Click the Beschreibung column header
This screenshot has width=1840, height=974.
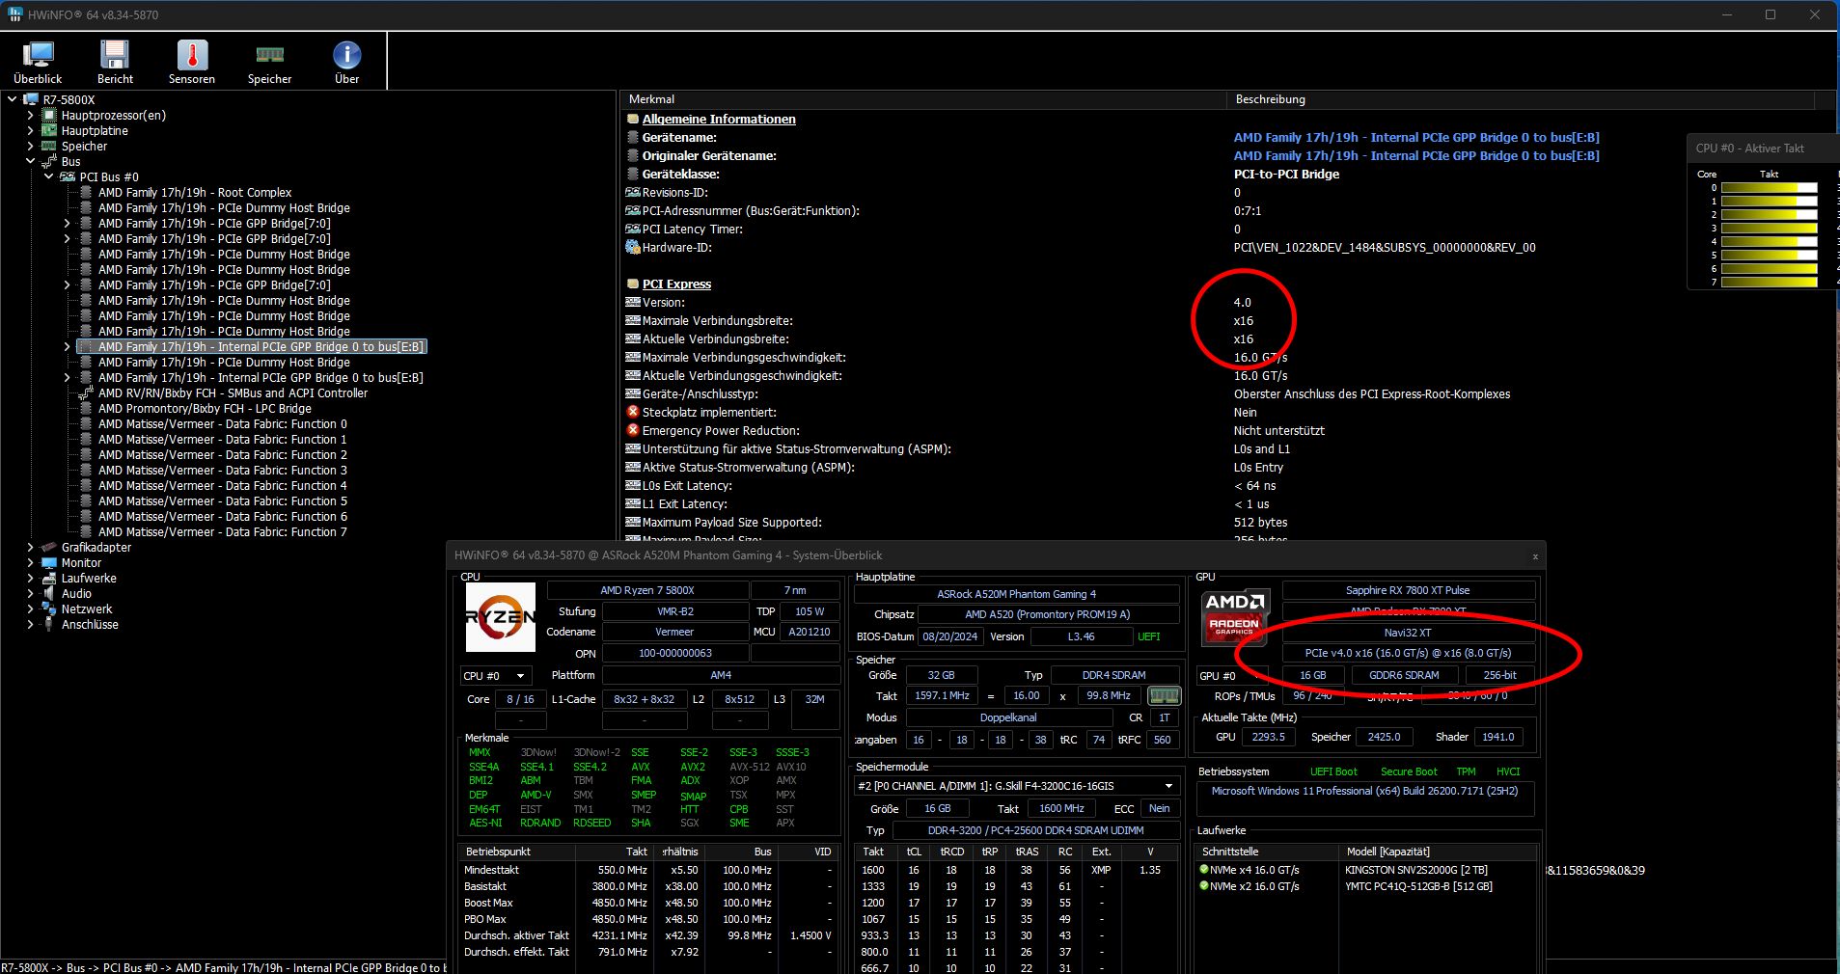point(1521,99)
